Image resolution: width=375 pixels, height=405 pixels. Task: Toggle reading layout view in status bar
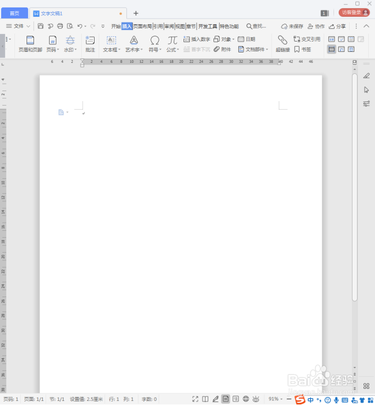pos(205,399)
